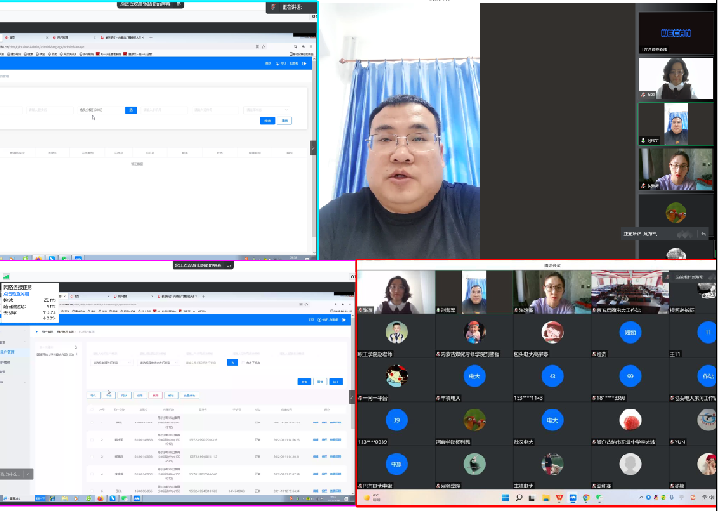Image resolution: width=718 pixels, height=511 pixels.
Task: Click the blue 选 button in magenta-framed screen
Action: (x=232, y=363)
